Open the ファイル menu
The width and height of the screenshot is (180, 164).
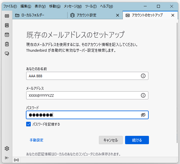tap(10, 6)
